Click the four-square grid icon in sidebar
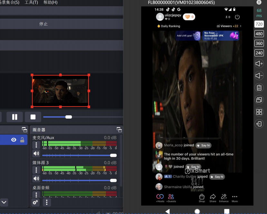 point(259,112)
